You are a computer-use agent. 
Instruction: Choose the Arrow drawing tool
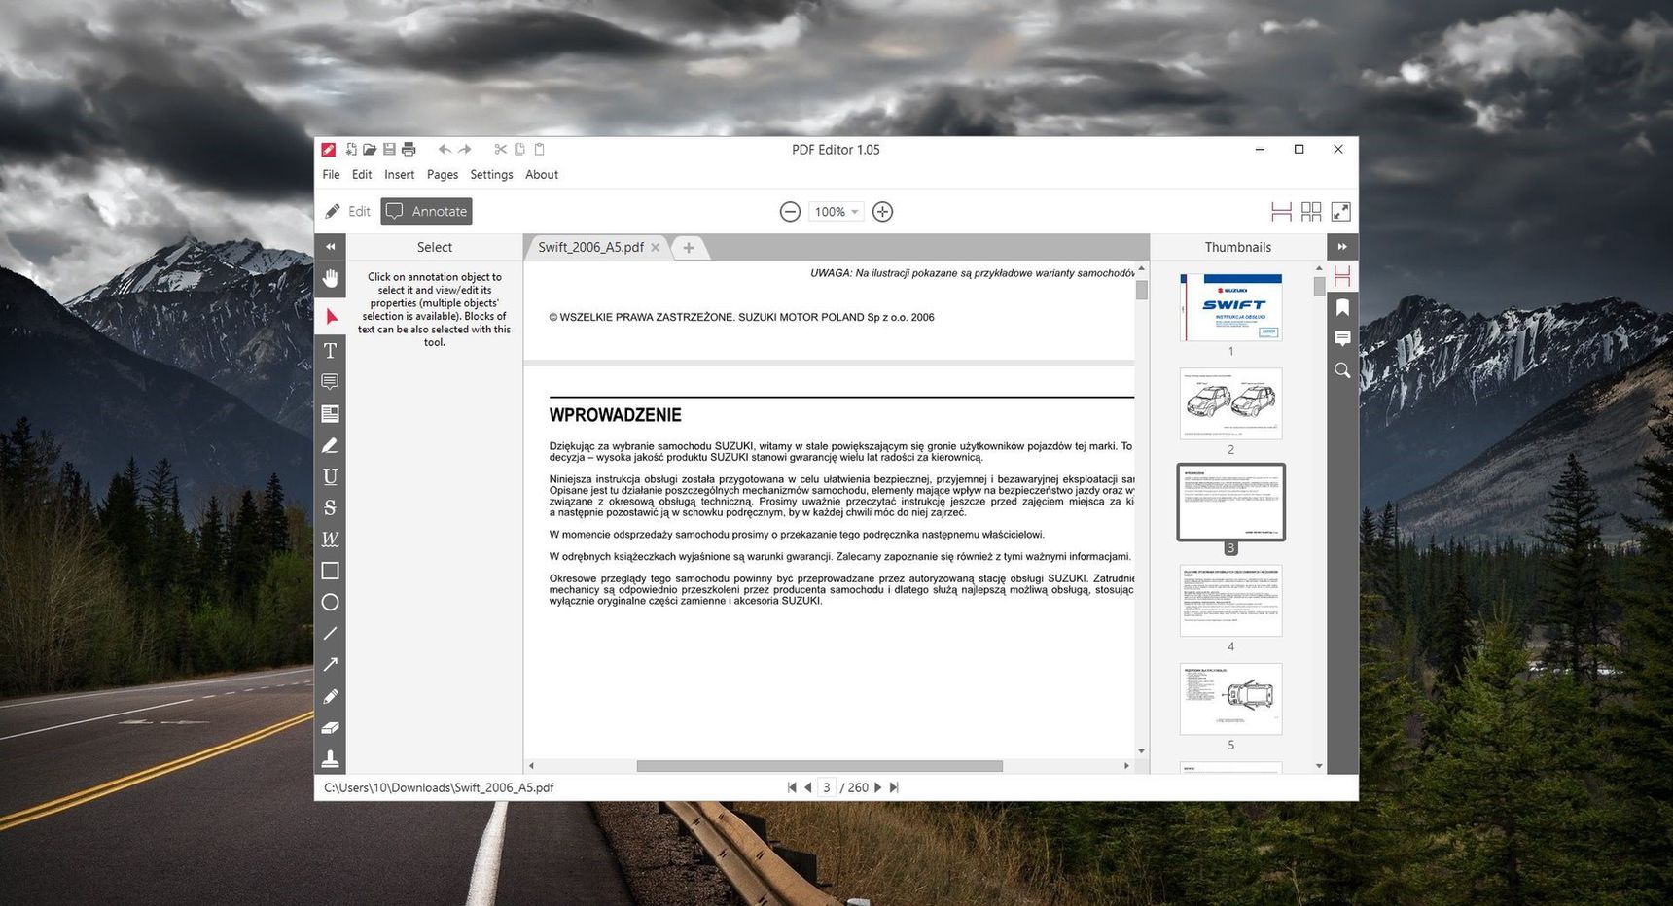coord(331,665)
